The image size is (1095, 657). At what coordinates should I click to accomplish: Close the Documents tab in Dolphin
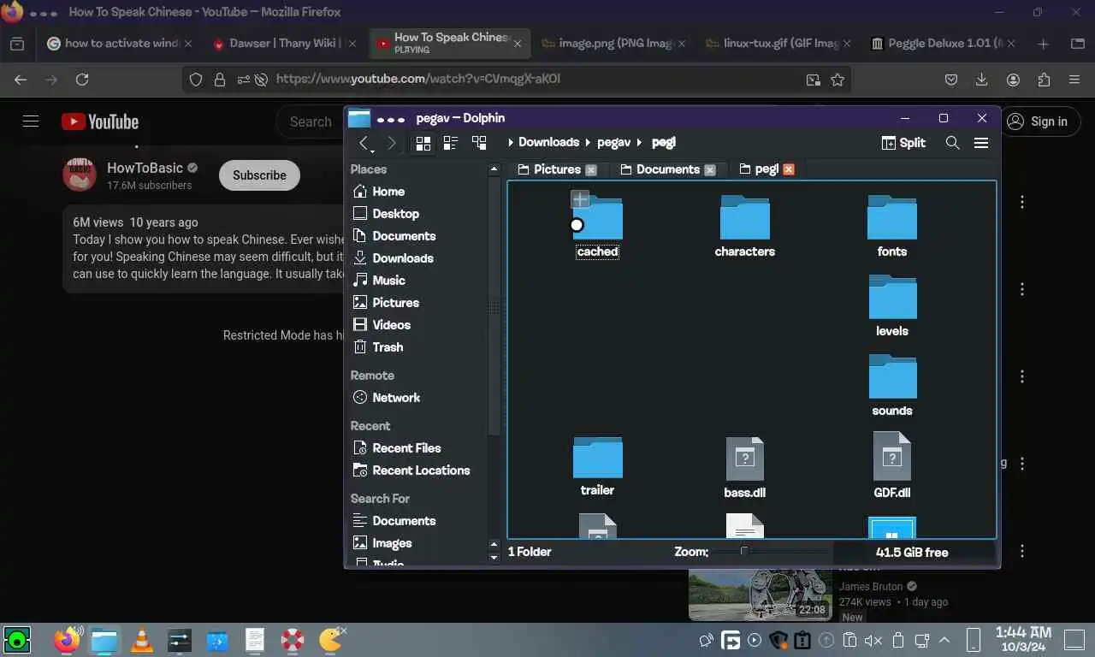click(x=709, y=169)
